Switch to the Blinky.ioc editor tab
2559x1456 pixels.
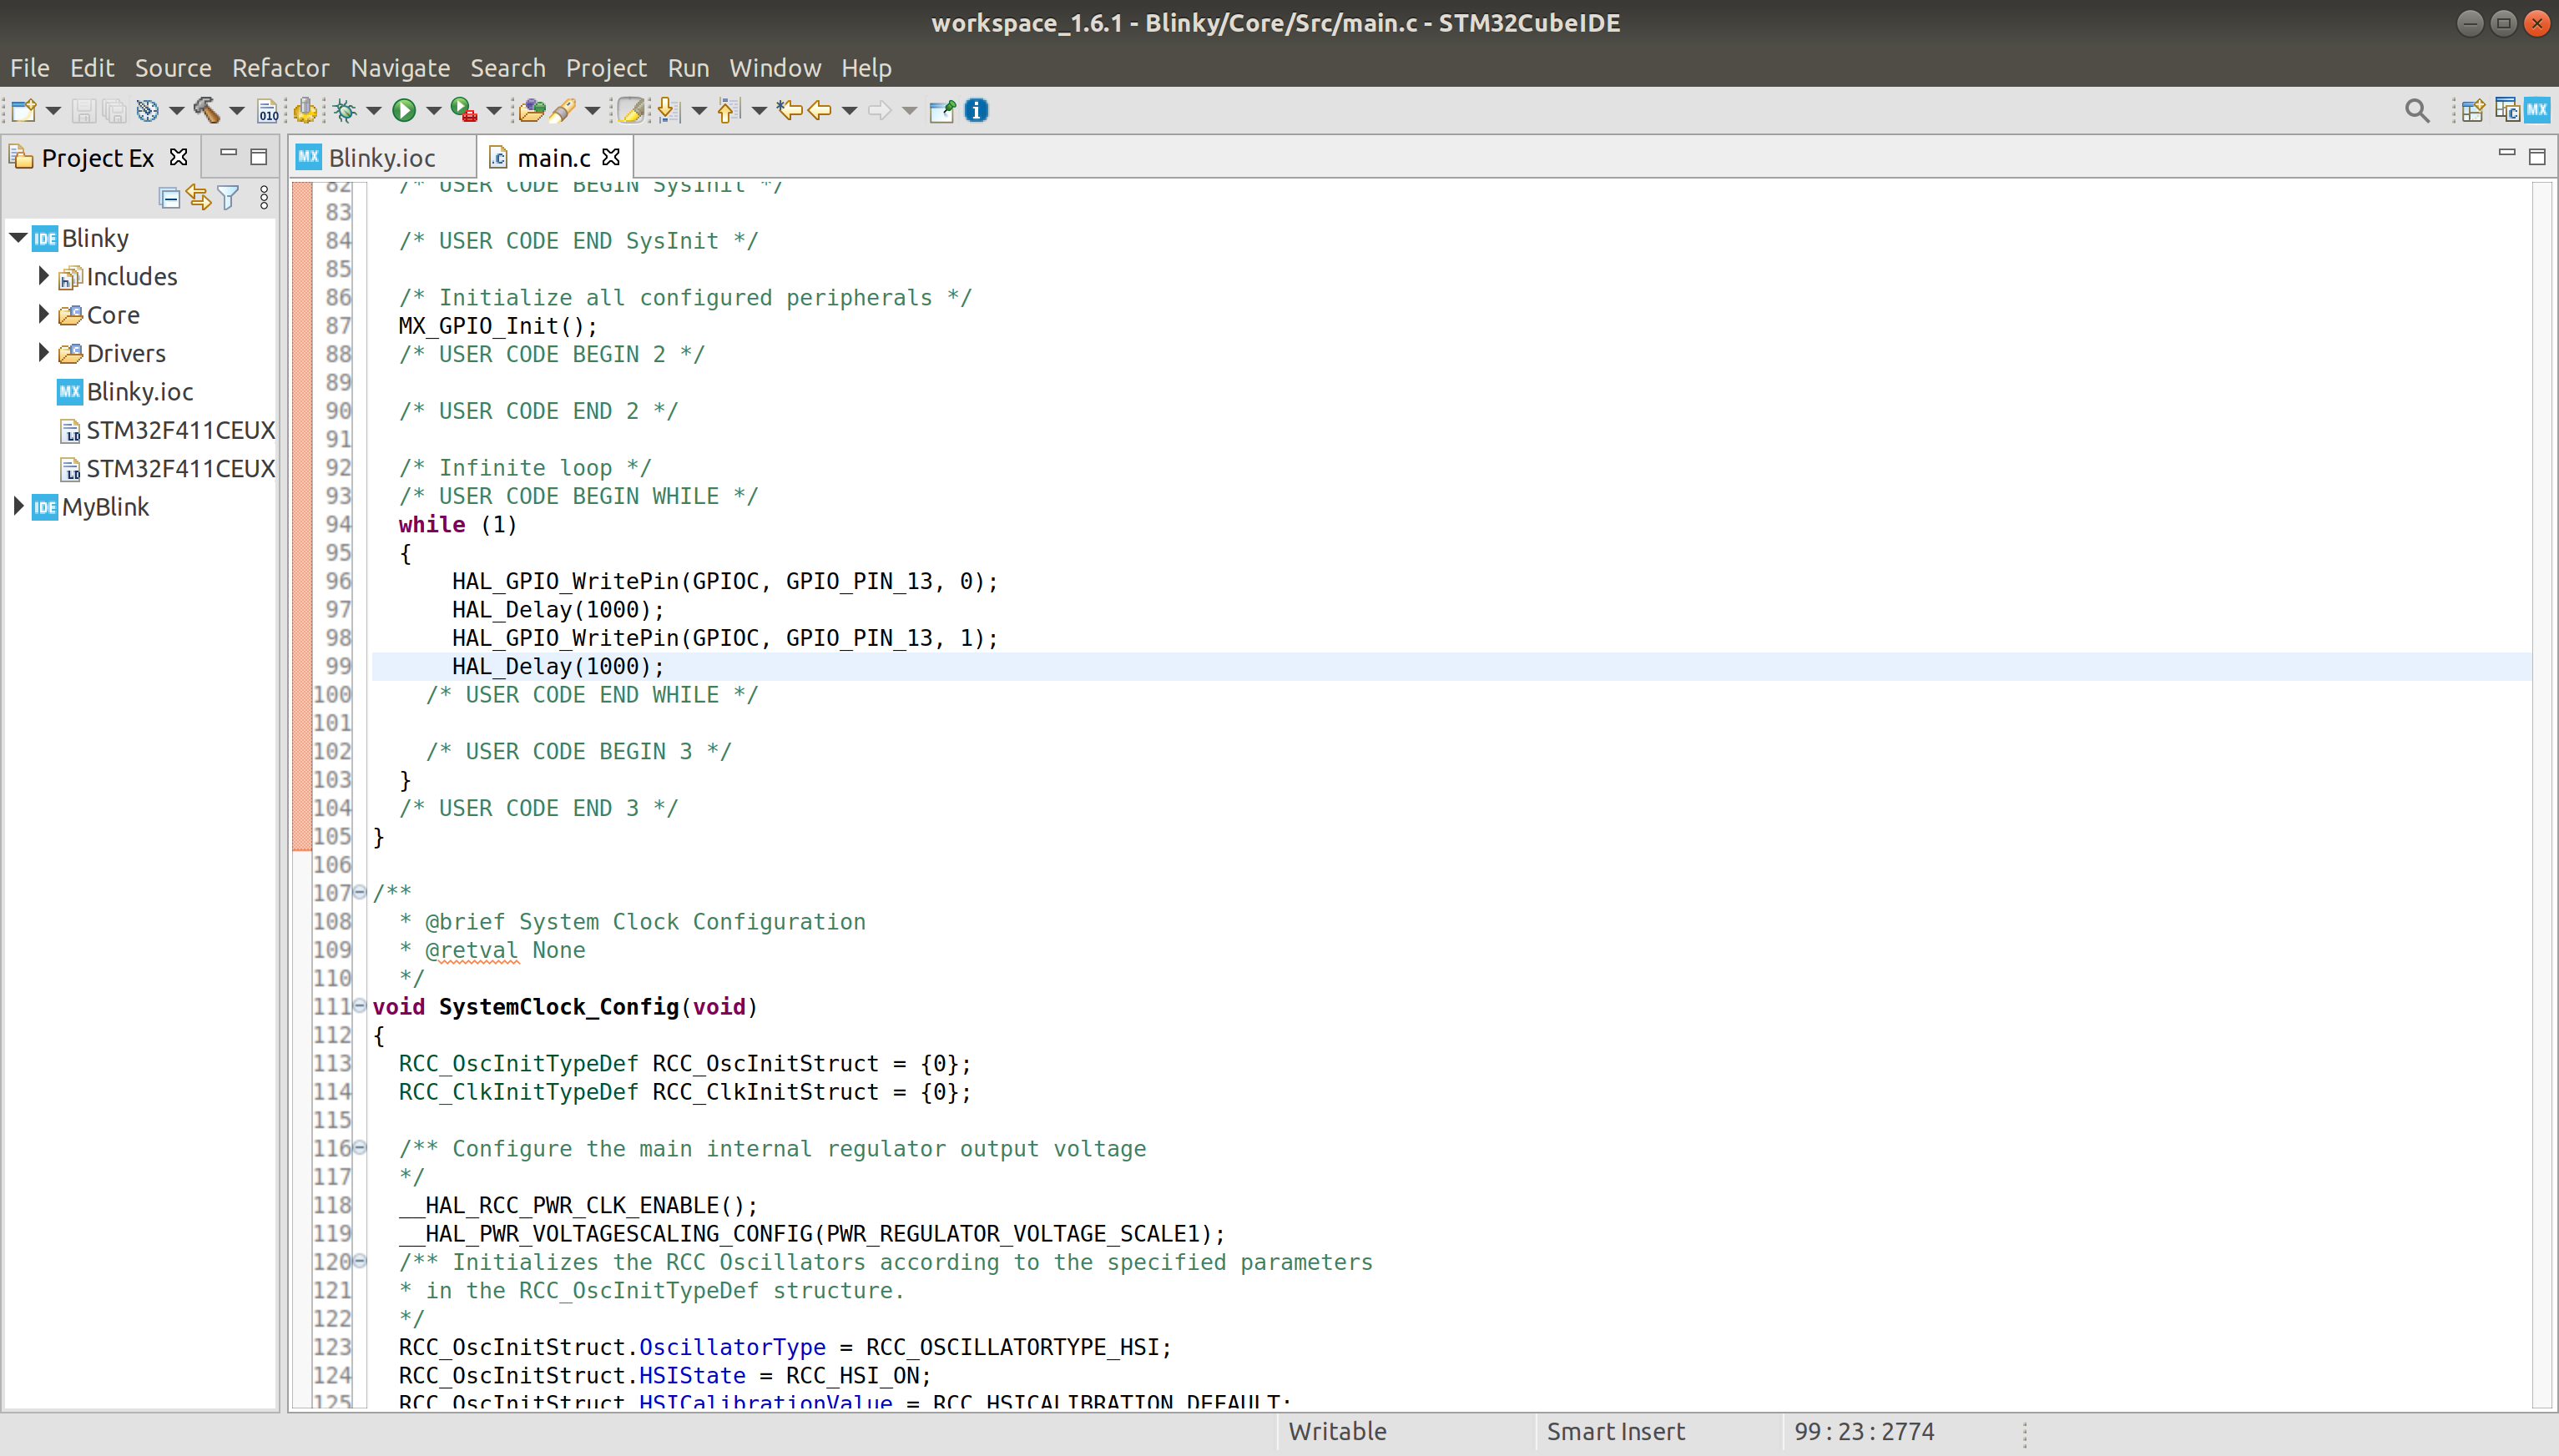(x=382, y=158)
